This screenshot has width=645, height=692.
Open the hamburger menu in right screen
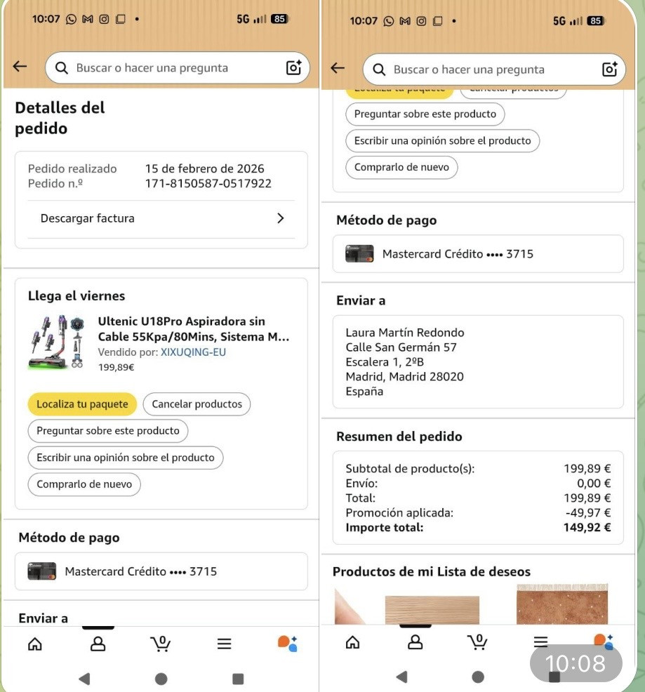(540, 641)
